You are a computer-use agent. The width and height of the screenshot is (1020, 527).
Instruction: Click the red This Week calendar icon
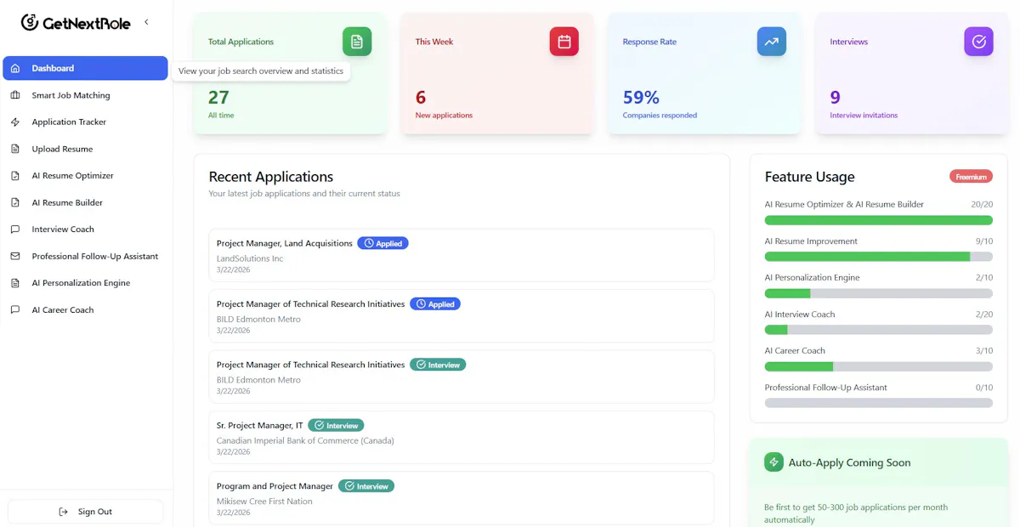564,42
